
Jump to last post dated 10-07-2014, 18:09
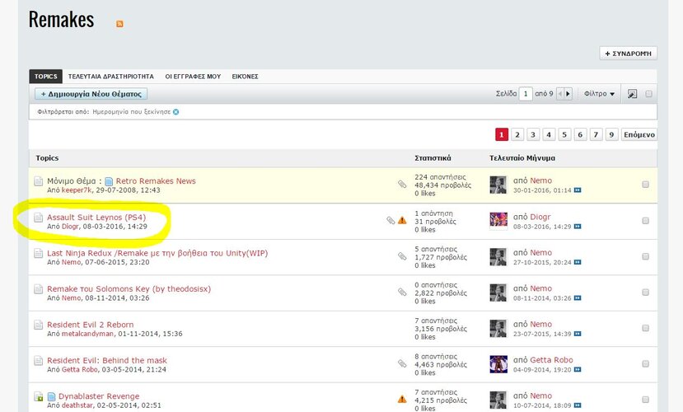tap(578, 405)
